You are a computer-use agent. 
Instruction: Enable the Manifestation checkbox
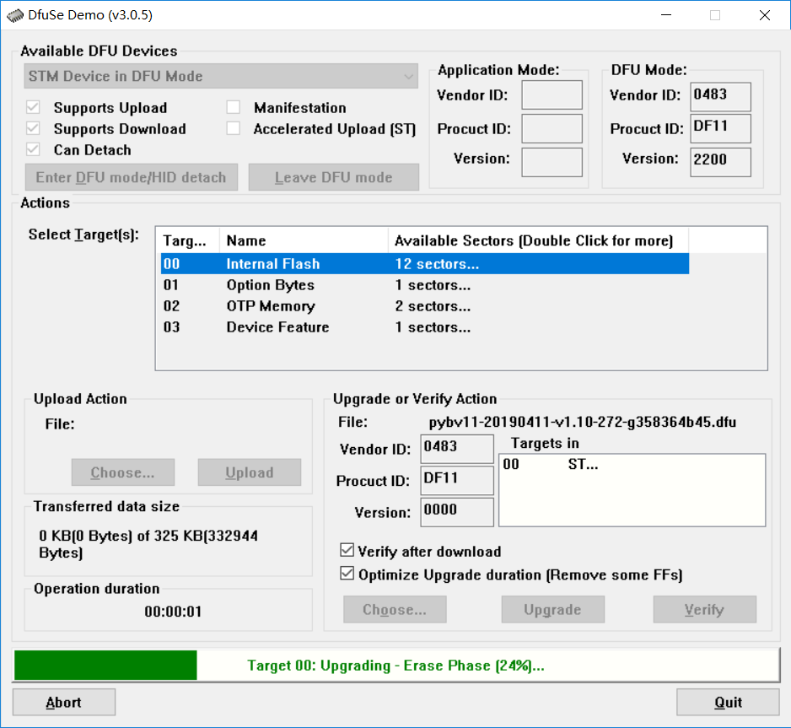[233, 108]
